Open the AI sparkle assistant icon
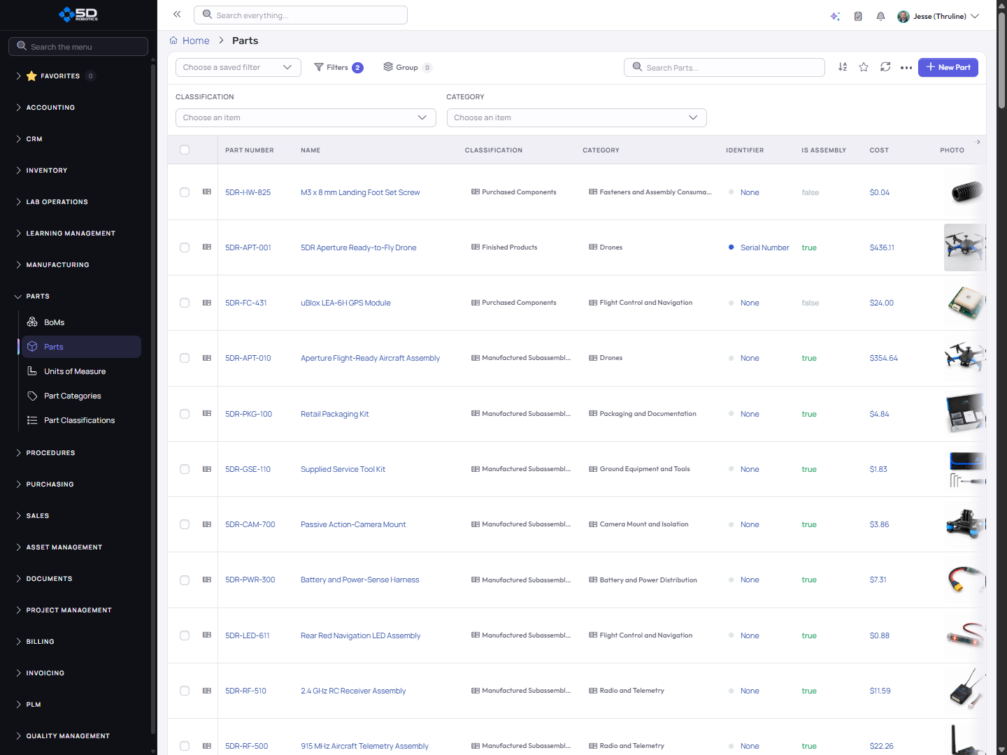The width and height of the screenshot is (1007, 755). [835, 16]
